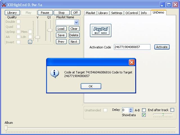The image size is (180, 135).
Task: Uncheck the ShowData checkbox
Action: pyautogui.click(x=144, y=115)
